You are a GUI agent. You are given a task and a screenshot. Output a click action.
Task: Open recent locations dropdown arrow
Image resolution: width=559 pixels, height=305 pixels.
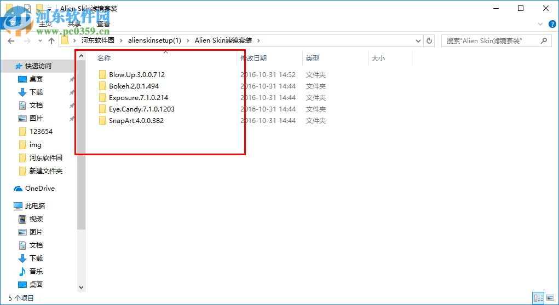pos(40,41)
